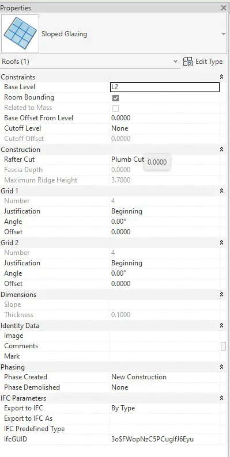The width and height of the screenshot is (230, 457).
Task: Collapse the Phasing section chevron
Action: (x=221, y=367)
